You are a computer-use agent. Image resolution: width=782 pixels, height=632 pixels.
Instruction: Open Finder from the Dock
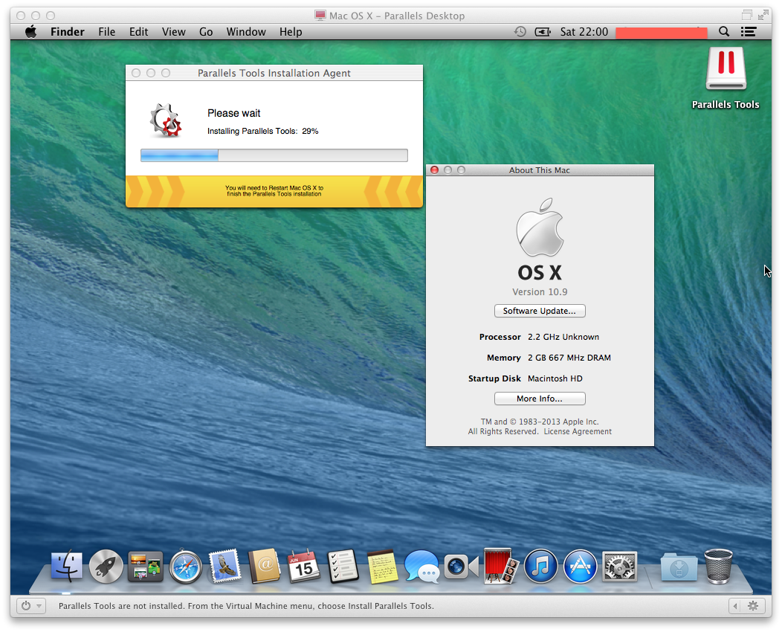pos(66,566)
